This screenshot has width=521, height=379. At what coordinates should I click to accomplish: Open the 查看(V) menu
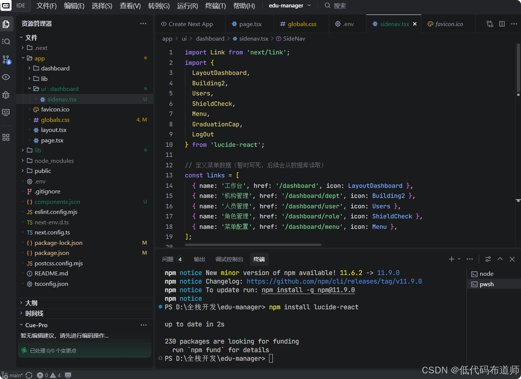130,6
